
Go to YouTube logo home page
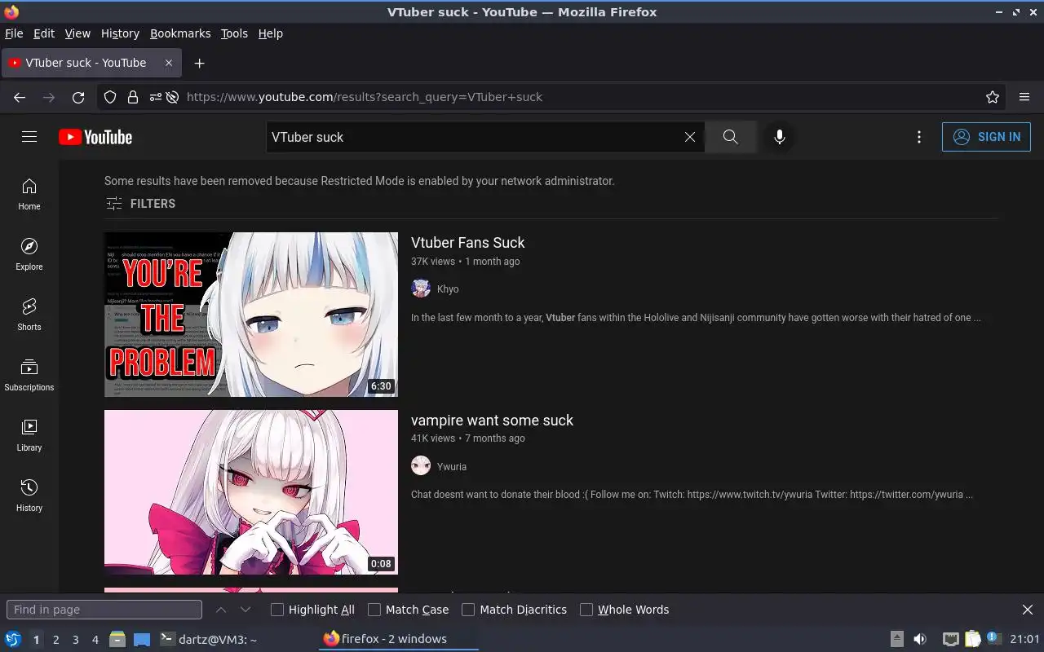pyautogui.click(x=95, y=137)
